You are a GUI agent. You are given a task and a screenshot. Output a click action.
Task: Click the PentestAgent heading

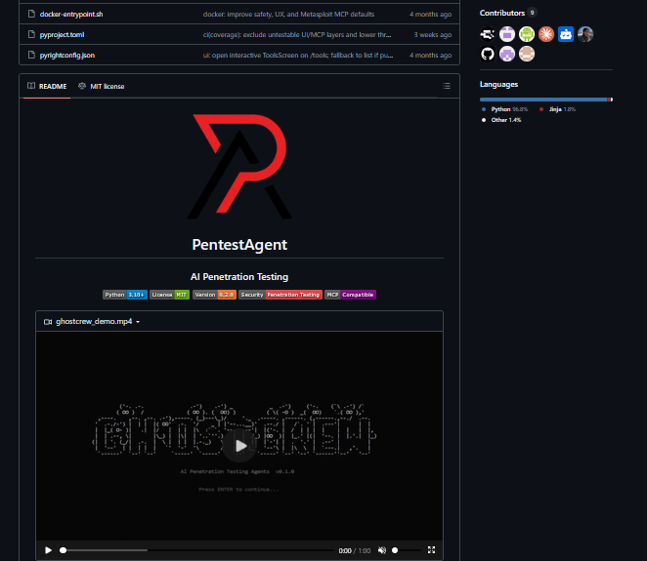click(x=239, y=245)
